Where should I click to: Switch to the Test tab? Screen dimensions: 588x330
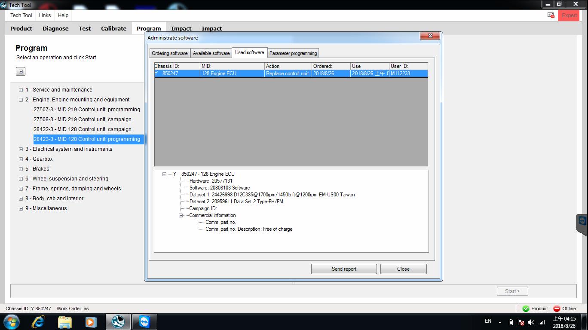click(x=85, y=29)
